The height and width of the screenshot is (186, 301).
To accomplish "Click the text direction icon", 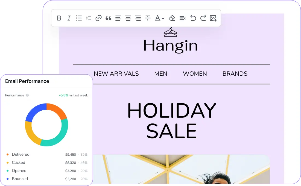I will point(182,18).
